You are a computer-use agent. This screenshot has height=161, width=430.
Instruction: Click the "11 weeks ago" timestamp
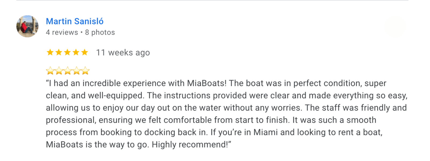click(x=123, y=53)
